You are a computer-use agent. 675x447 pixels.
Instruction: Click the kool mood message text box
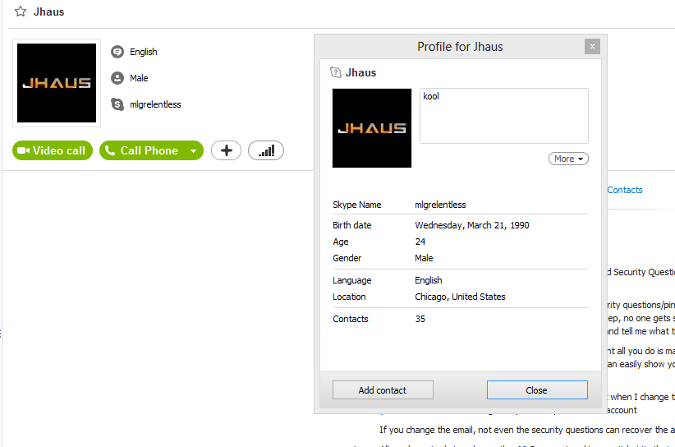coord(503,116)
